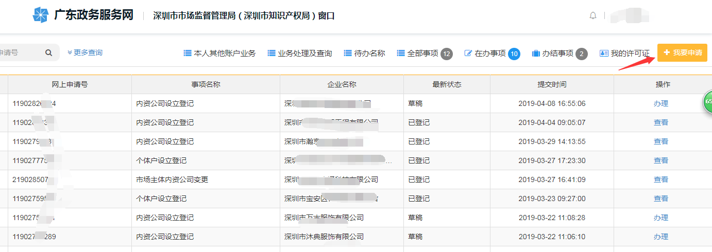
Task: Expand 更多查询 options
Action: 85,52
